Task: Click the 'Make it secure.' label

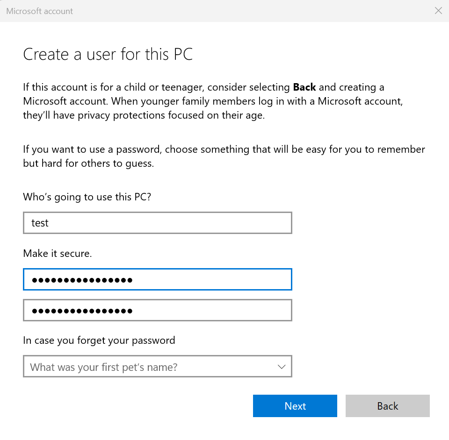Action: pyautogui.click(x=57, y=253)
